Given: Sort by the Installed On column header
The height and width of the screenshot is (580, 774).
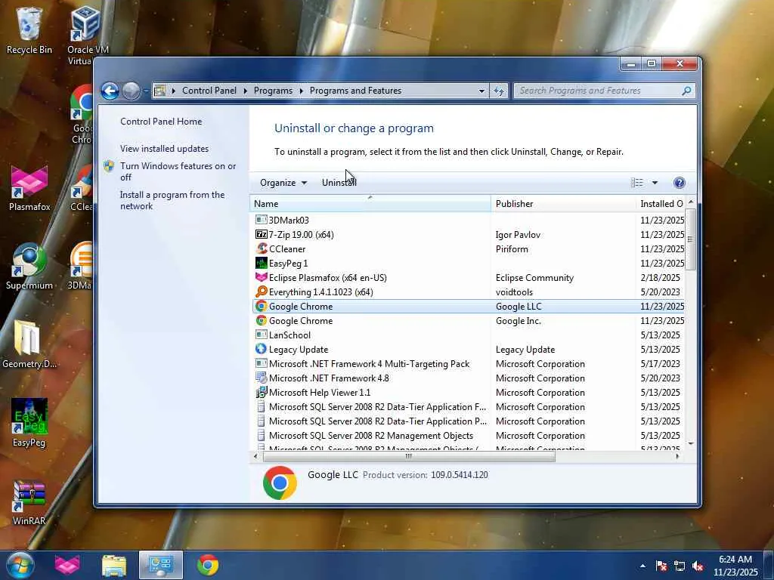Looking at the screenshot, I should (661, 204).
